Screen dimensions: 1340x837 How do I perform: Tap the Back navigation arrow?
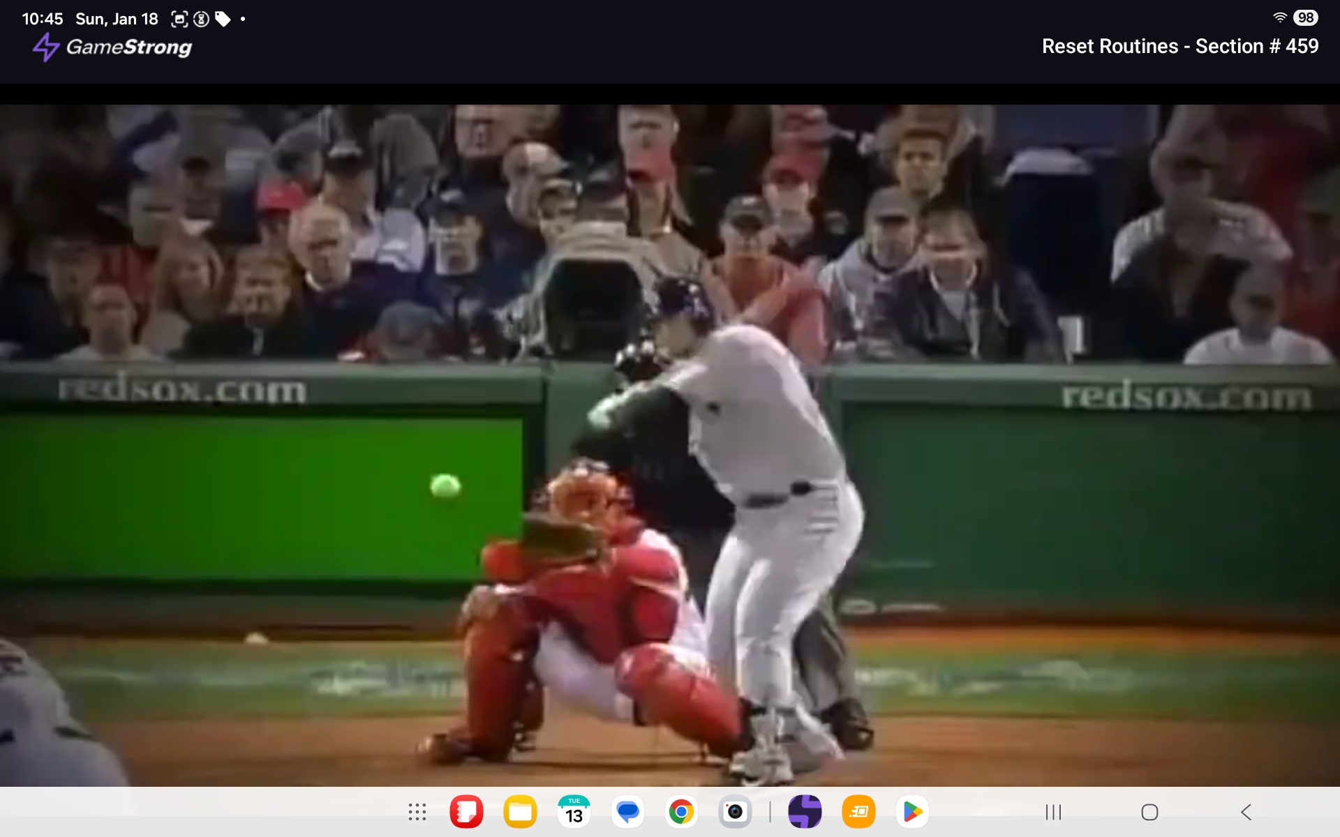tap(1246, 812)
